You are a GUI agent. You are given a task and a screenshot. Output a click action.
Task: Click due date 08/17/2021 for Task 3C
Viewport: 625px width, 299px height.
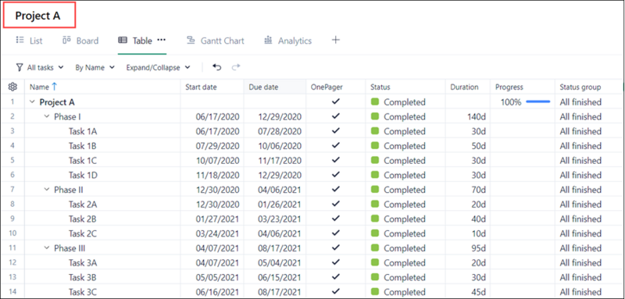point(280,292)
